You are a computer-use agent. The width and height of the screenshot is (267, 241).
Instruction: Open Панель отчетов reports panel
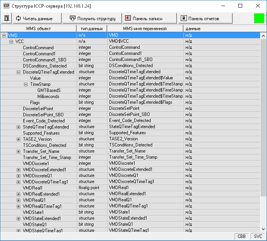[x=206, y=18]
